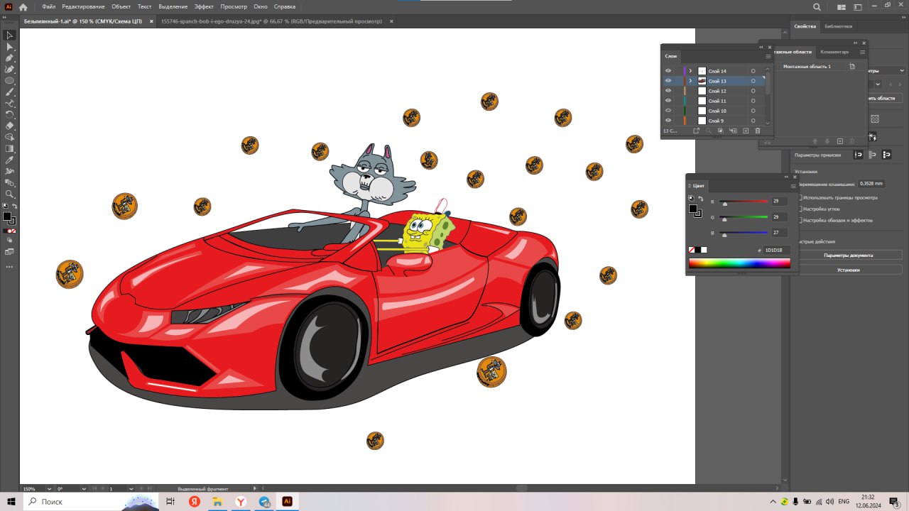Hide Слой 14 using its eye icon
This screenshot has width=909, height=511.
coord(668,71)
